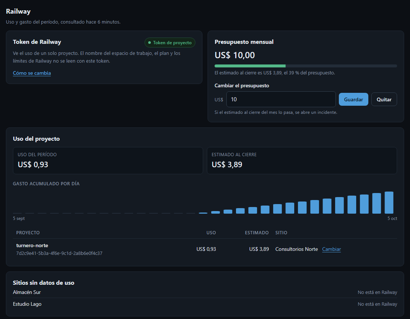Image resolution: width=410 pixels, height=319 pixels.
Task: Select the turnero-norte project name
Action: [32, 245]
